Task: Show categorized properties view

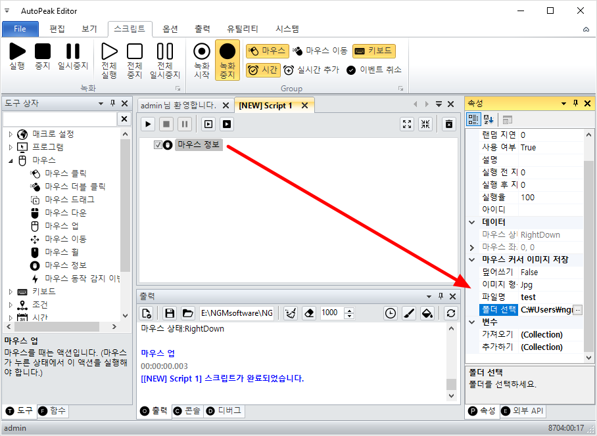Action: pyautogui.click(x=473, y=120)
